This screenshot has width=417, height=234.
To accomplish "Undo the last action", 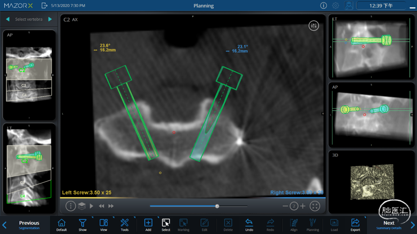I will (249, 225).
